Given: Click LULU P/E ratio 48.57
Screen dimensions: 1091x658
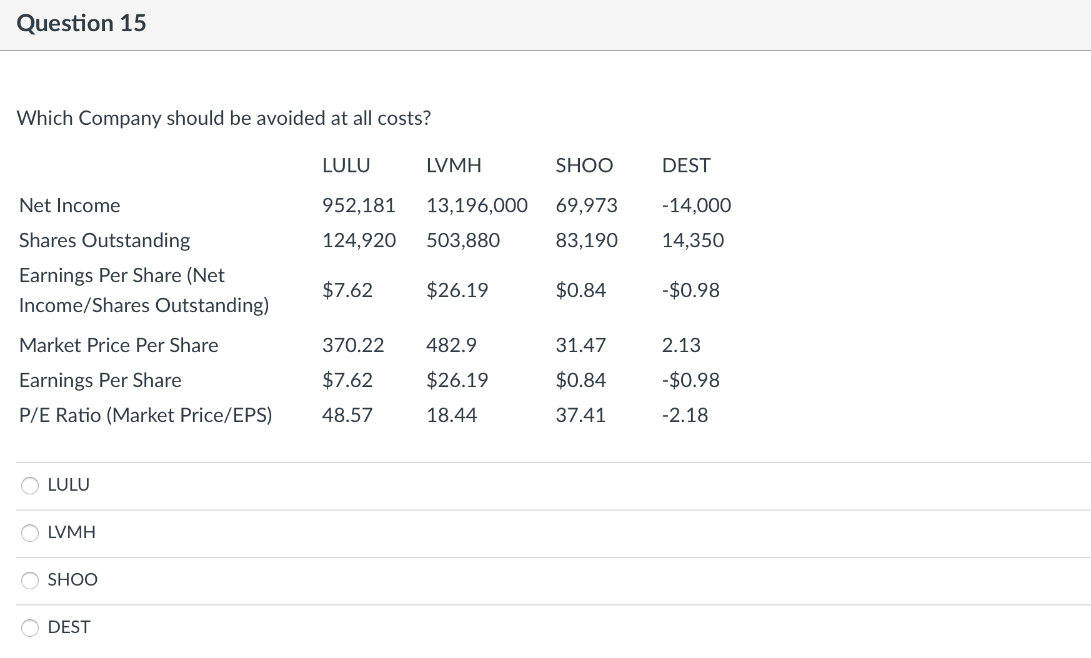Looking at the screenshot, I should click(x=347, y=415).
